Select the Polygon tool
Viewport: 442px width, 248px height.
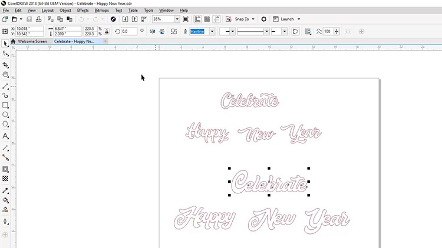(5, 125)
